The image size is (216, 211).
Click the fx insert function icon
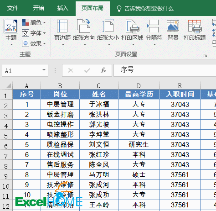click(103, 70)
